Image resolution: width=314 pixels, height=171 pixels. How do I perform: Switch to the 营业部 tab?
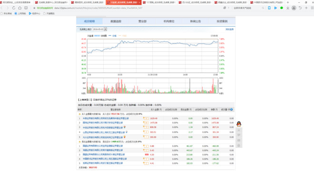(142, 21)
